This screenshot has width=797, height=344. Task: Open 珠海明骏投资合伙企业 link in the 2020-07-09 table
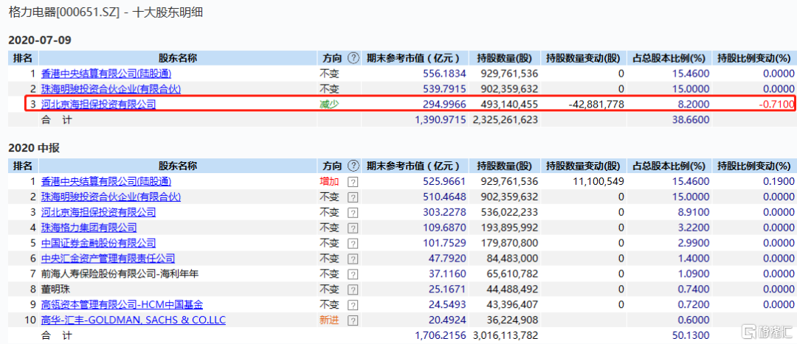(111, 89)
